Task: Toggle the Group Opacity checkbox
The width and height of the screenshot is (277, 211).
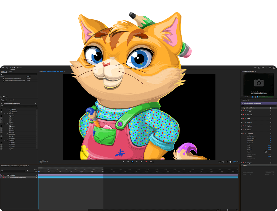Action: point(271,159)
